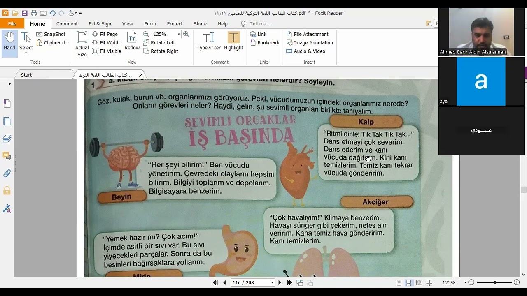The image size is (527, 296).
Task: Open the page number dropdown 116 / 208
Action: click(x=272, y=283)
